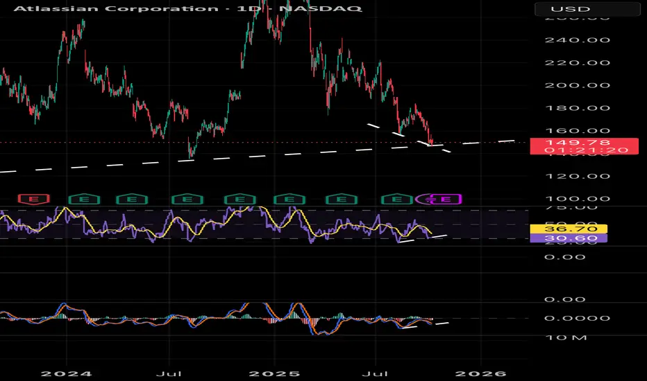This screenshot has height=381, width=647.
Task: Open the USD currency selector
Action: 587,8
